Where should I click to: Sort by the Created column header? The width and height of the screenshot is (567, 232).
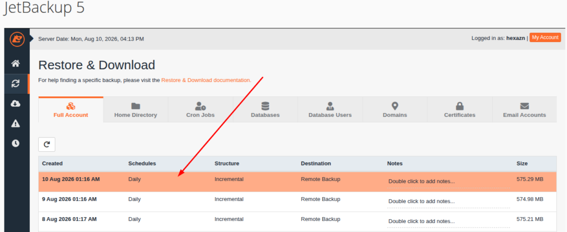(x=53, y=163)
